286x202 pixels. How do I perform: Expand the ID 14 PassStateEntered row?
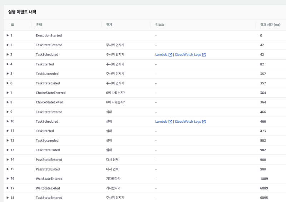click(8, 160)
